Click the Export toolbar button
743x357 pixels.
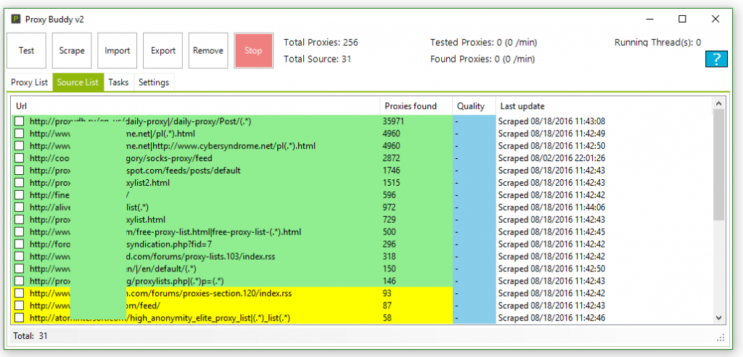(163, 51)
